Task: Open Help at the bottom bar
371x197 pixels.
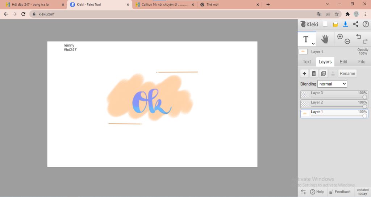Action: (317, 192)
